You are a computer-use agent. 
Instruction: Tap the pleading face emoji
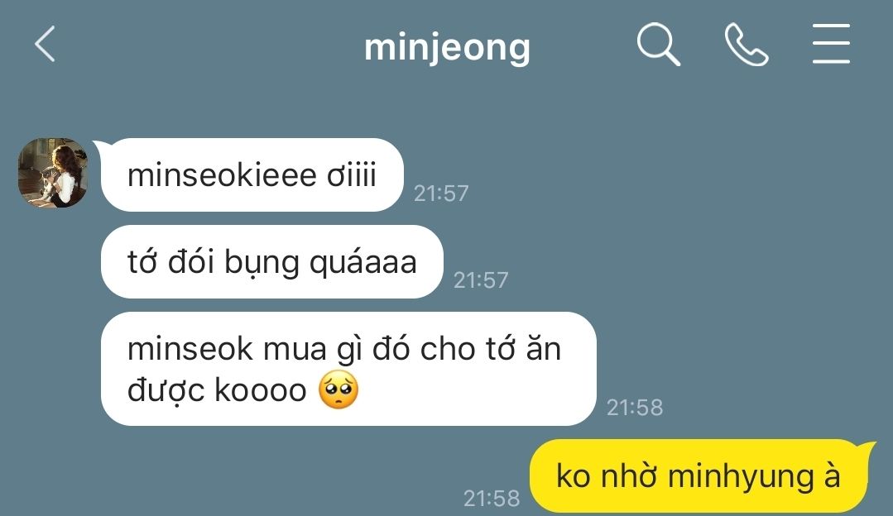338,390
